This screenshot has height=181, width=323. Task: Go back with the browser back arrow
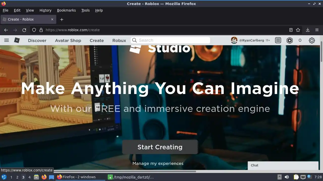click(6, 30)
